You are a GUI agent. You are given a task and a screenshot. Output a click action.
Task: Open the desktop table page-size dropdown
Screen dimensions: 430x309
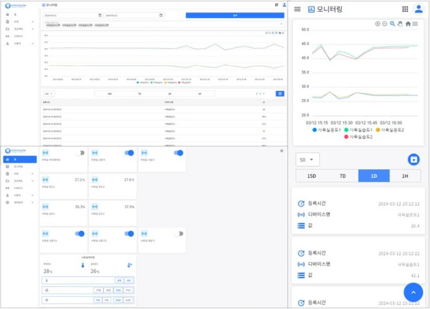[49, 94]
